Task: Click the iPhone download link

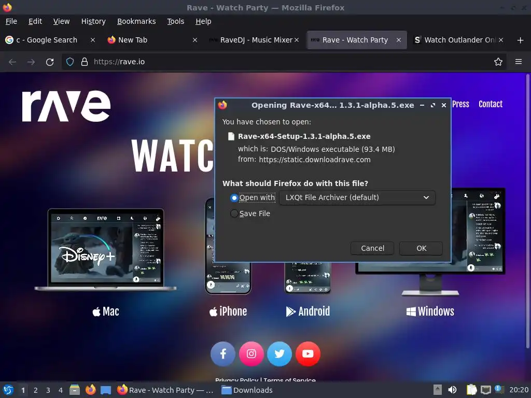Action: click(x=228, y=311)
